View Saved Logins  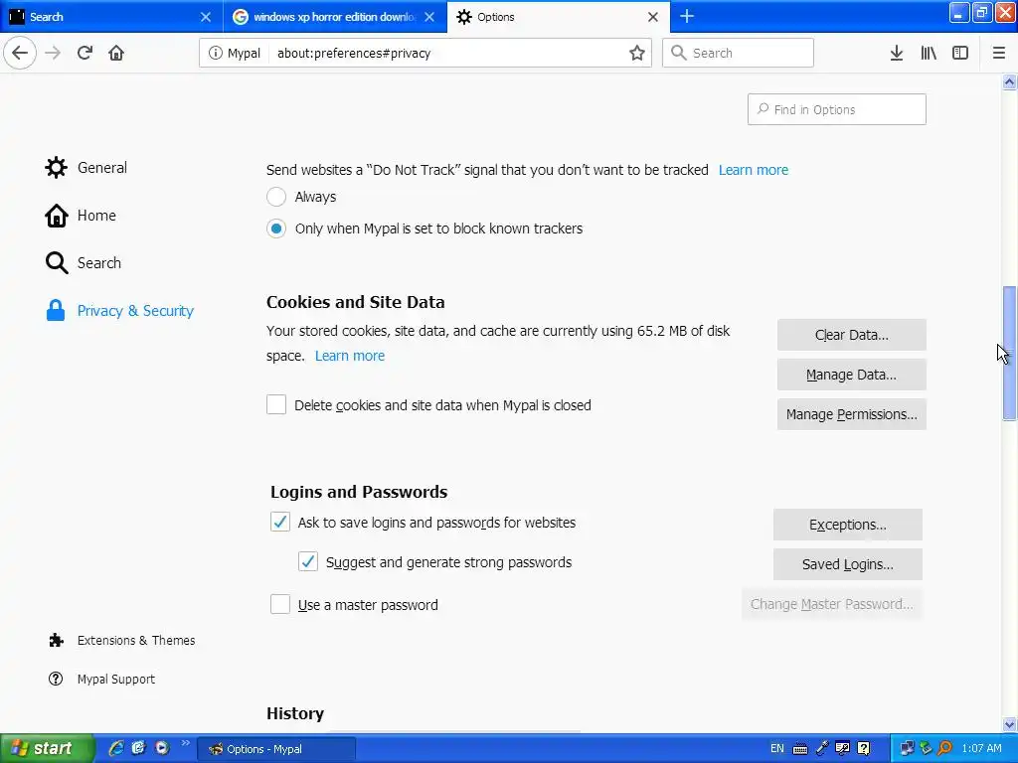click(847, 564)
